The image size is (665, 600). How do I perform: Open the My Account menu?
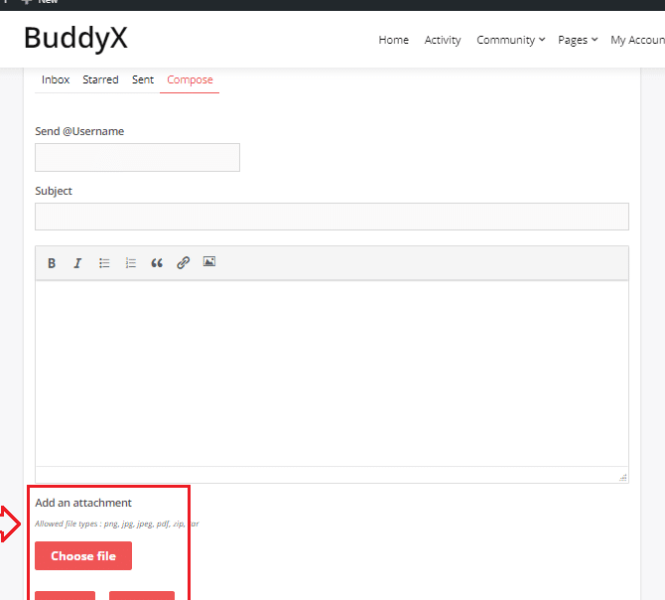(x=637, y=40)
